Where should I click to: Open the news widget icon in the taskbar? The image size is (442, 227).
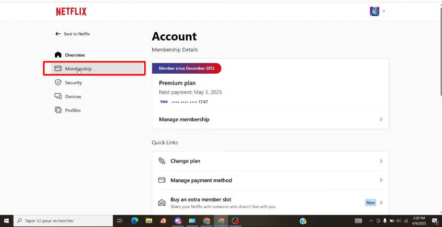tap(358, 221)
